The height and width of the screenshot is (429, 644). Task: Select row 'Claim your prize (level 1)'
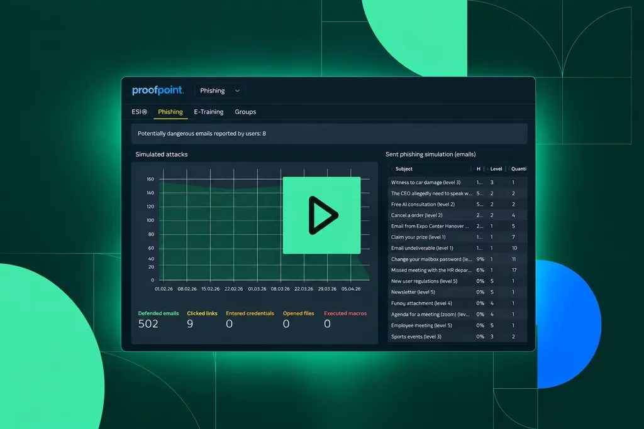(x=458, y=237)
